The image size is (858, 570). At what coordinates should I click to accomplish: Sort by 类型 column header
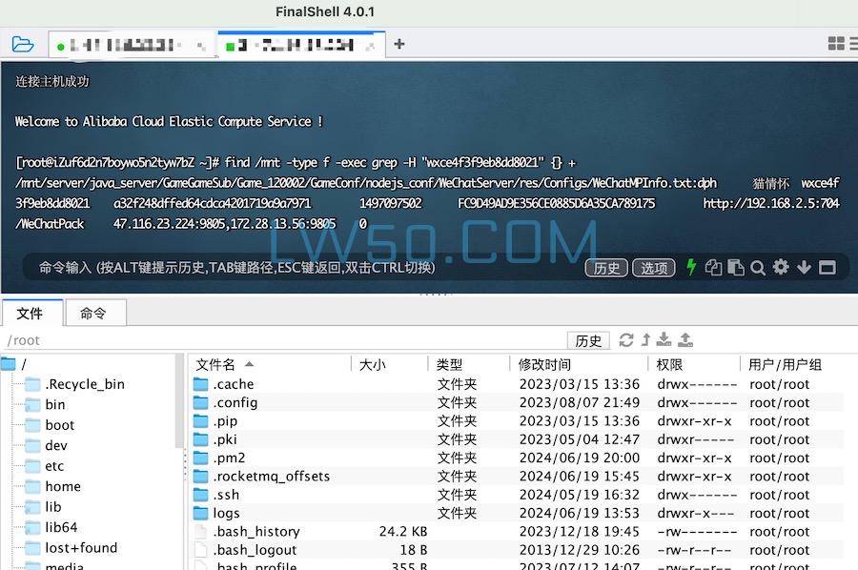tap(469, 365)
